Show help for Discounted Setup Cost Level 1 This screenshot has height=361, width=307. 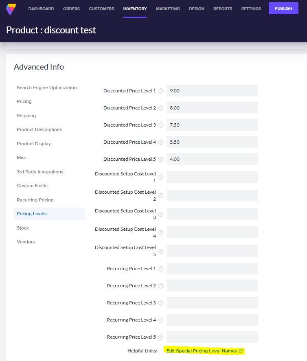(161, 177)
